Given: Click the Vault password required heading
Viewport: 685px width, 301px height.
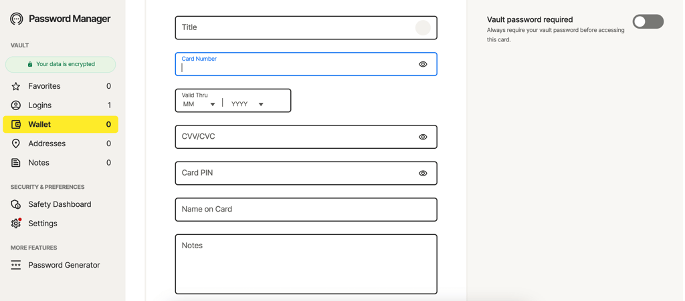Looking at the screenshot, I should coord(530,19).
